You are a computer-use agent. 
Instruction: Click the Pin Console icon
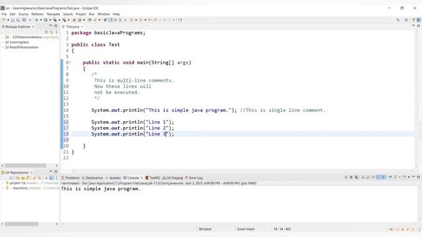tap(390, 177)
